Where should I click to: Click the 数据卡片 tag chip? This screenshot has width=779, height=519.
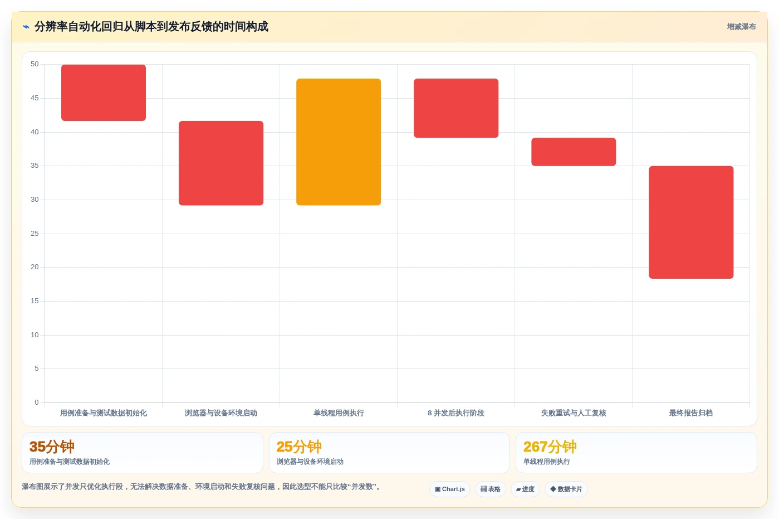click(566, 489)
